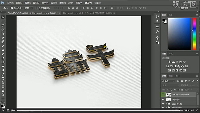This screenshot has height=113, width=200.
Task: Open the blend mode dropdown
Action: click(170, 85)
